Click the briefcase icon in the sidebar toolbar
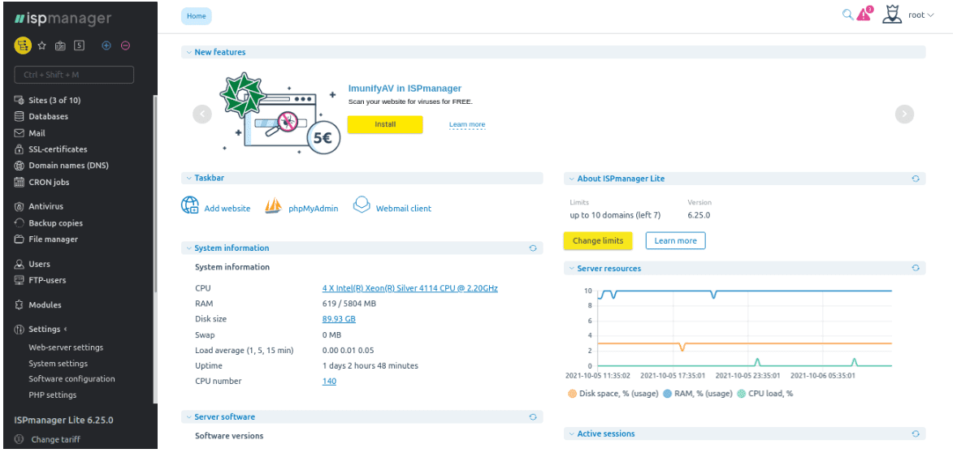Viewport: 957px width, 453px height. tap(60, 45)
